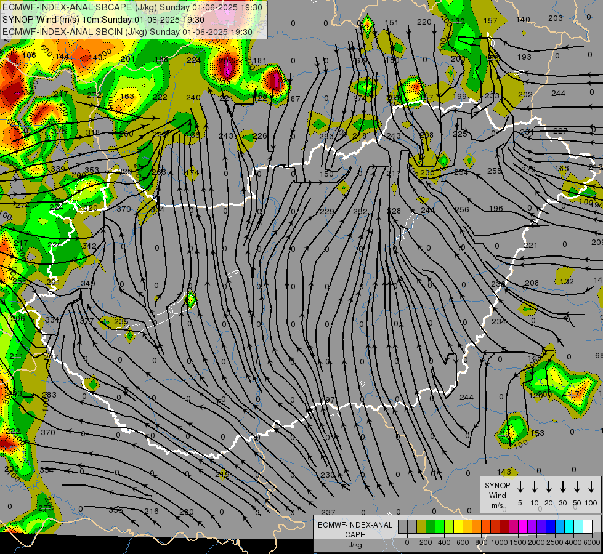
Task: Click the map value 377
Action: 86,321
